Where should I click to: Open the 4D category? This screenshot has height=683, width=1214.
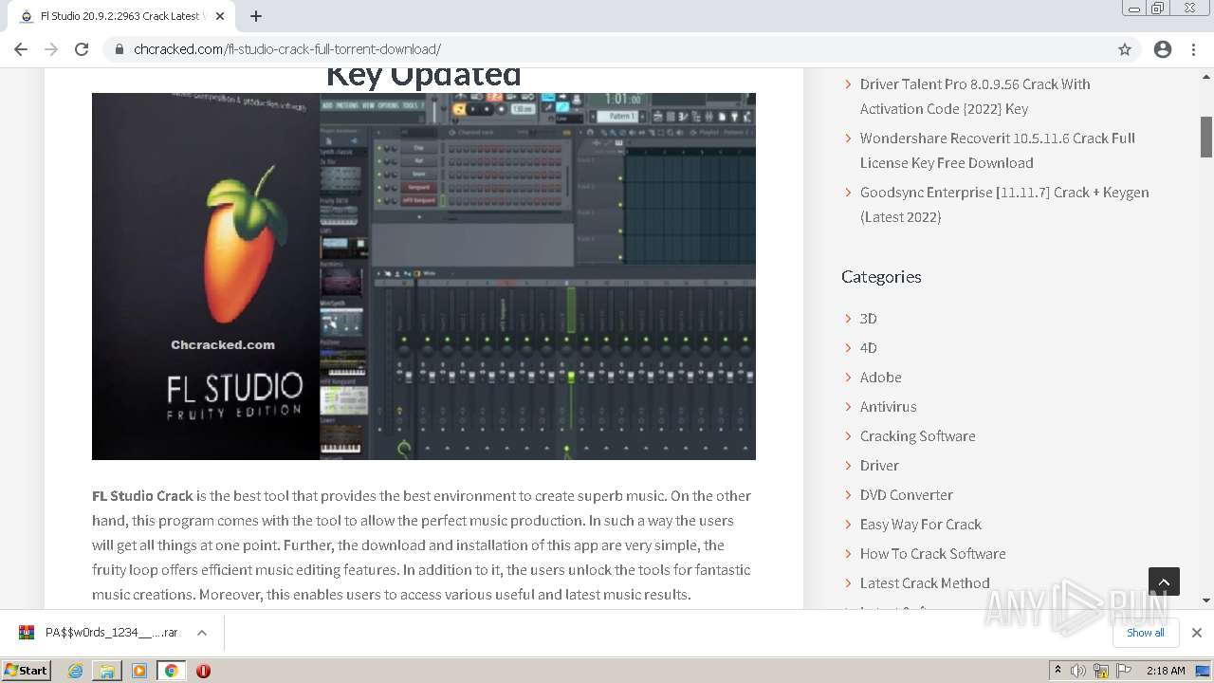tap(868, 348)
